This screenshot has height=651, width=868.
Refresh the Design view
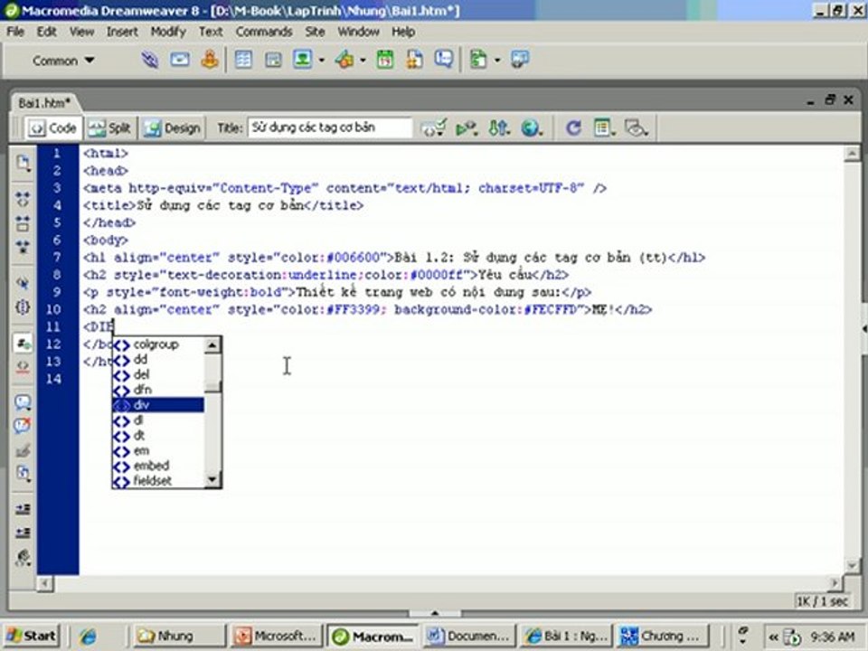573,128
